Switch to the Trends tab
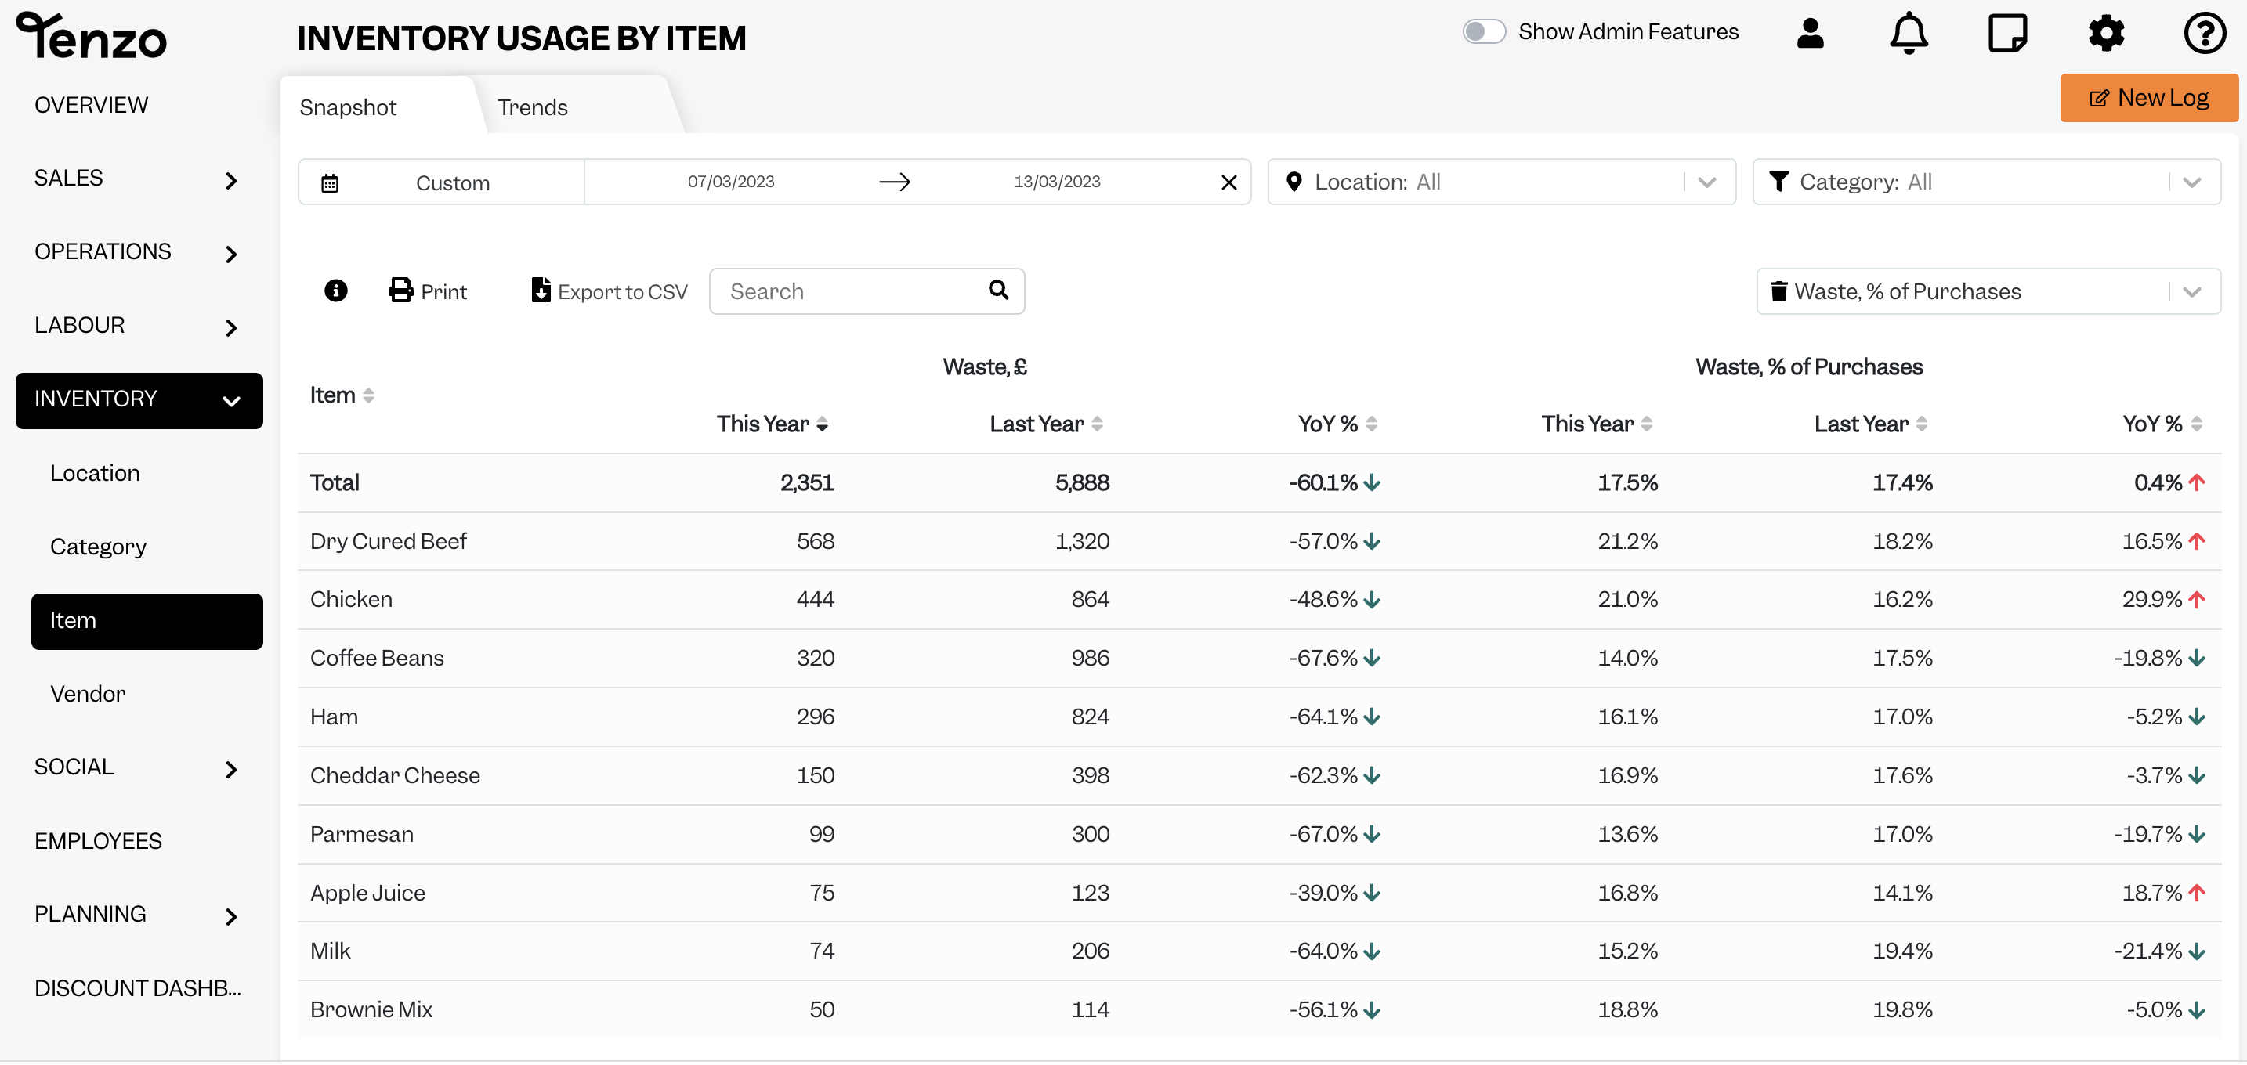The image size is (2247, 1065). point(532,107)
